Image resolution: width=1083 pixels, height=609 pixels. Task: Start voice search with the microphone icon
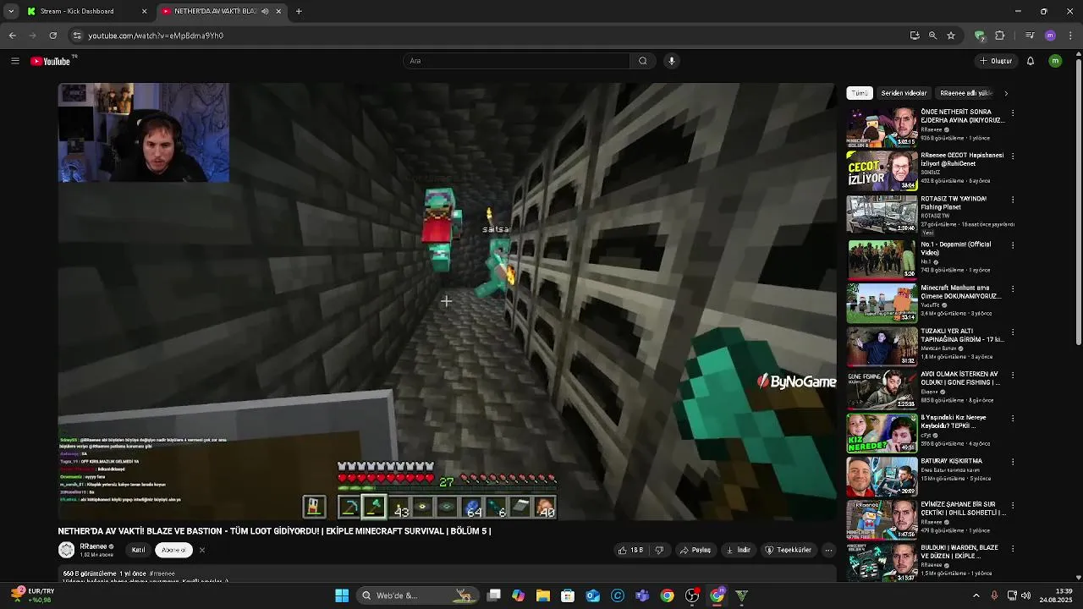(x=672, y=61)
